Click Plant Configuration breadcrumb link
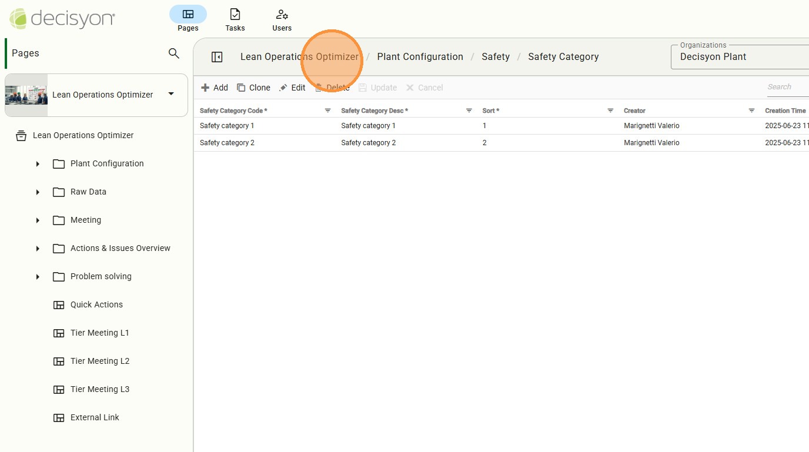 click(x=420, y=57)
